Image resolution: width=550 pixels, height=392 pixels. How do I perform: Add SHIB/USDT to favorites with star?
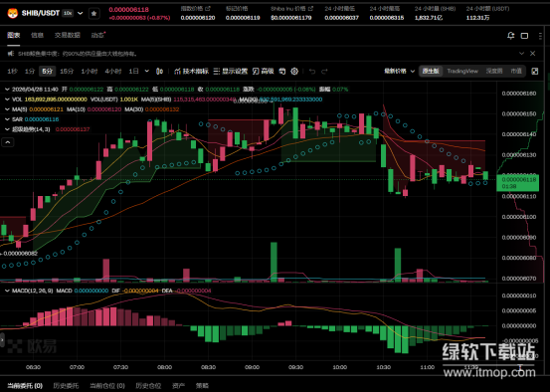(x=93, y=13)
